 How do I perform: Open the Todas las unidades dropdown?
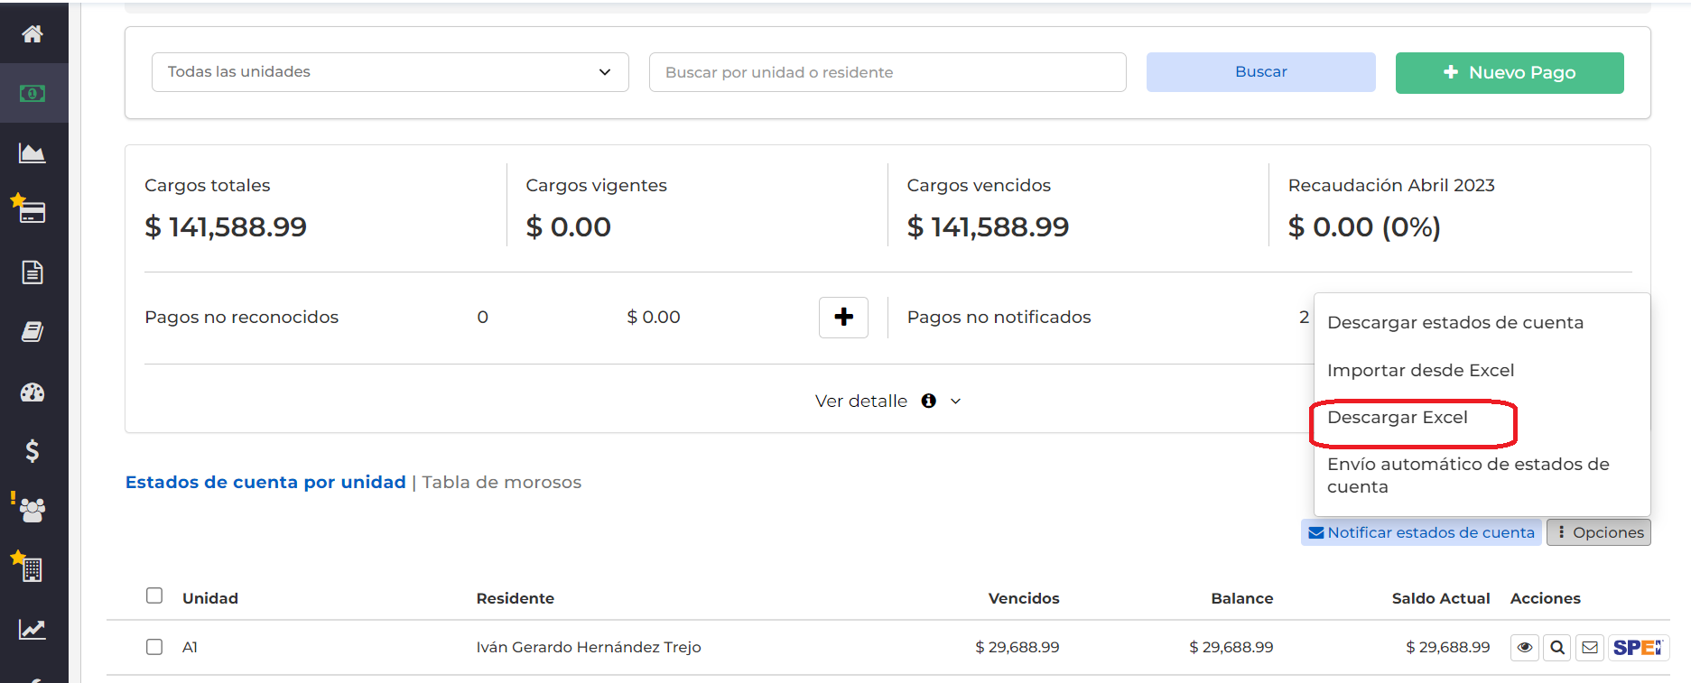coord(390,72)
